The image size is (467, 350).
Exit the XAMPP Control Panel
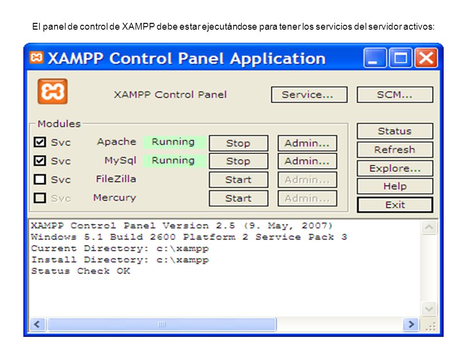point(395,205)
